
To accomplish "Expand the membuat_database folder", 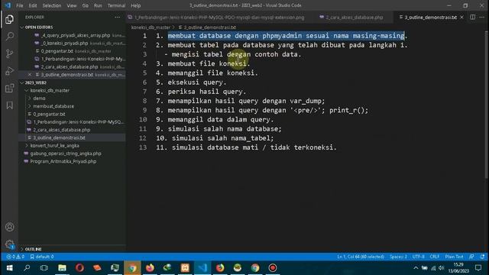I will point(53,106).
